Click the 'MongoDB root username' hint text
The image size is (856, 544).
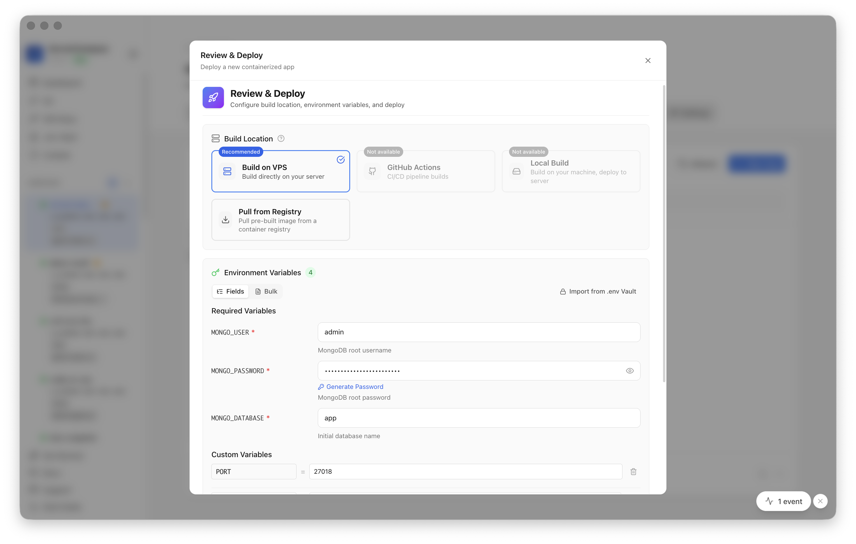coord(355,351)
